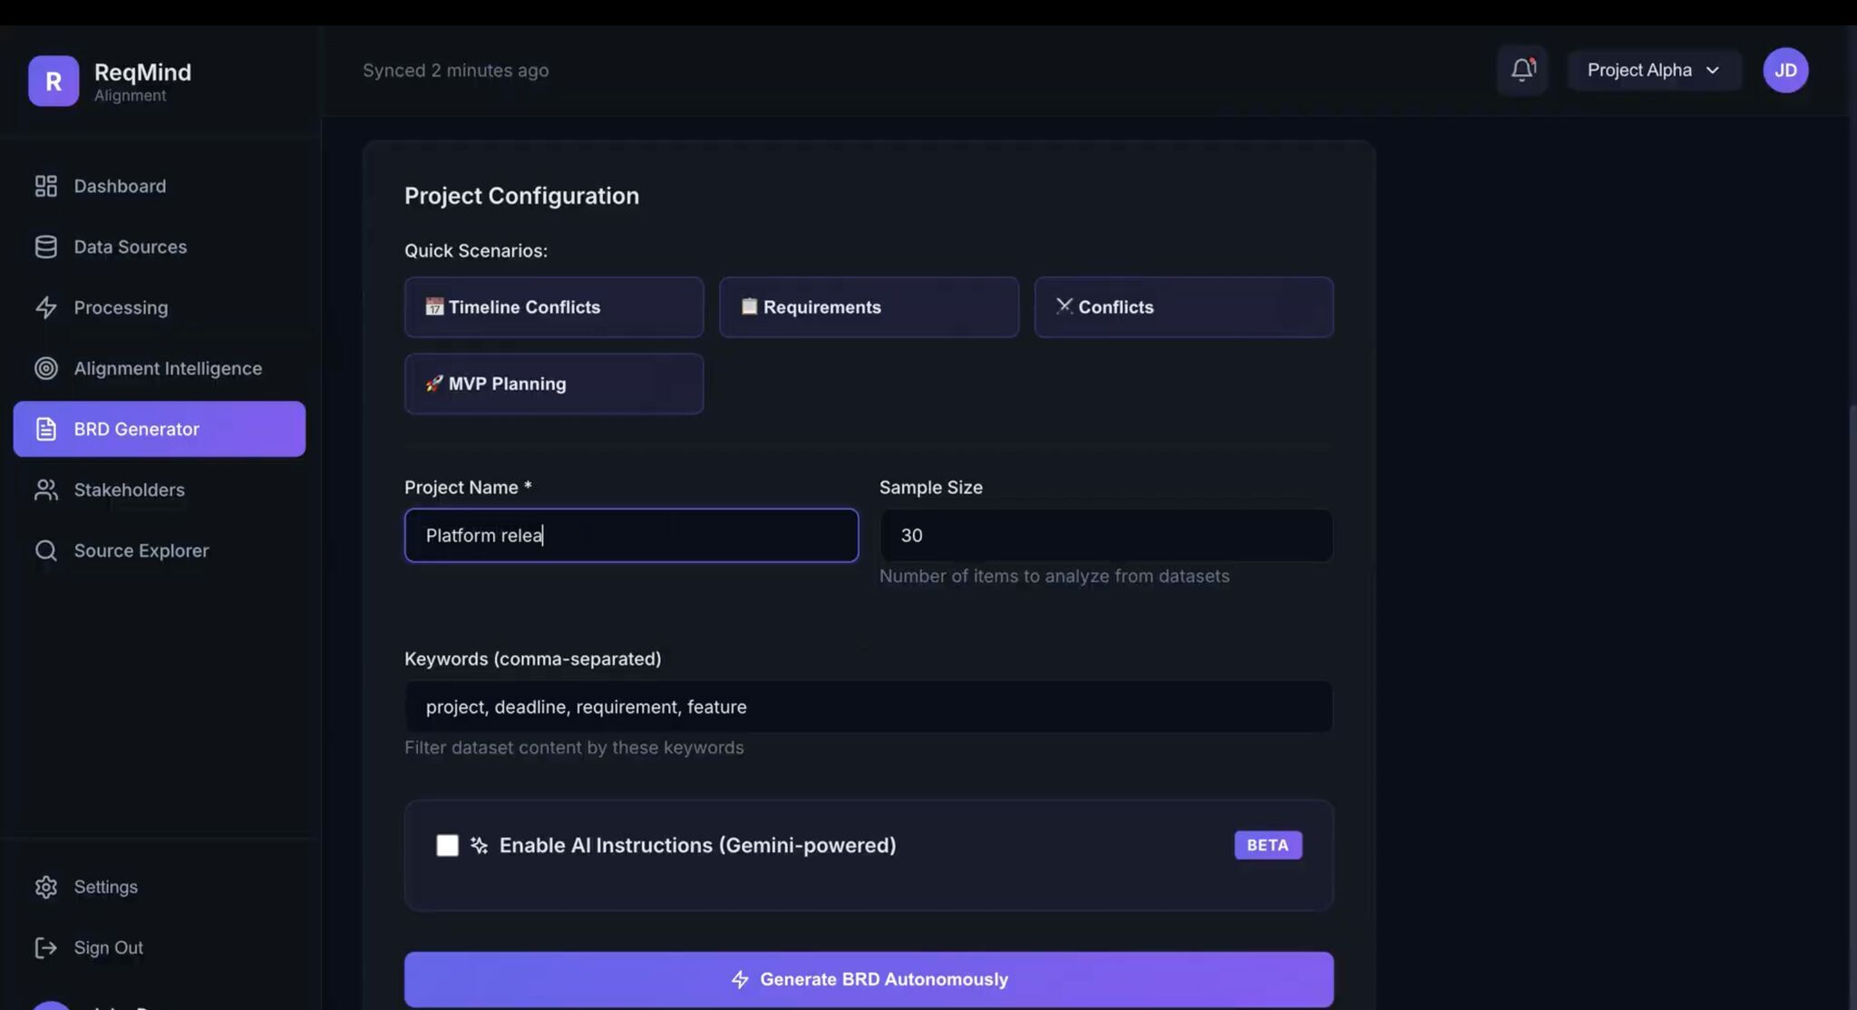Click the crossed swords icon on Conflicts
This screenshot has height=1010, width=1857.
point(1064,306)
